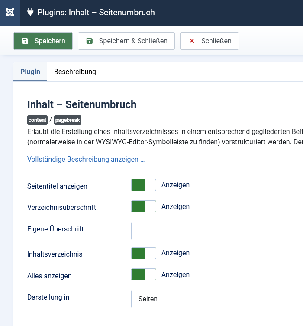Disable the Verzeichnisüberschrift switch
Image resolution: width=303 pixels, height=326 pixels.
tap(144, 206)
